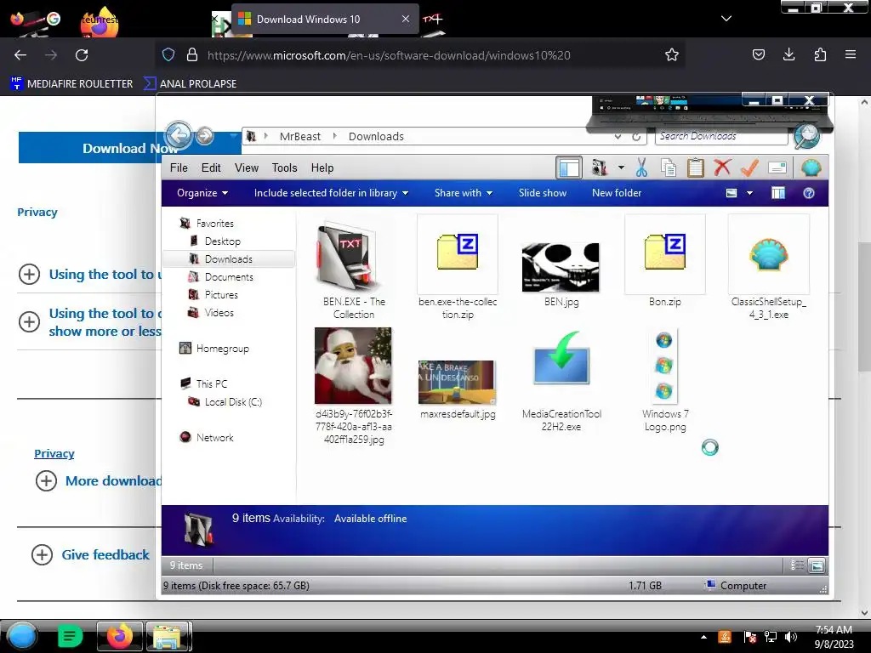Open MEDIAFIRE ROULETTER bookmark
This screenshot has width=871, height=653.
coord(71,84)
